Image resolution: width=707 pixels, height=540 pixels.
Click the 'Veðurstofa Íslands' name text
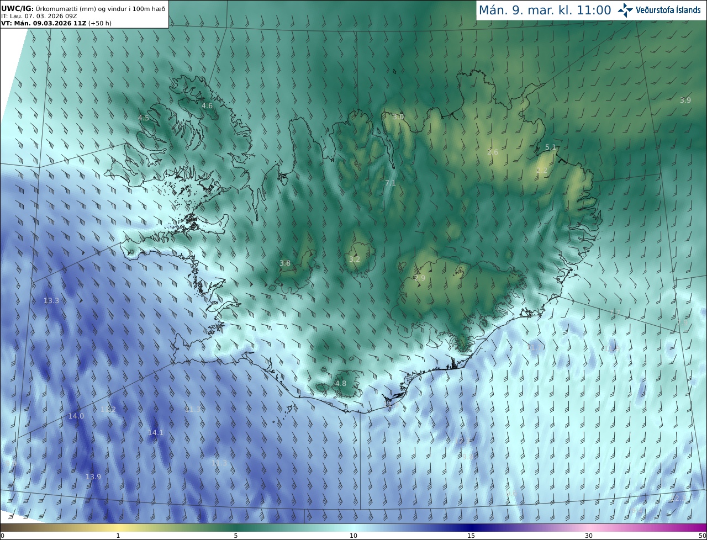click(x=668, y=10)
